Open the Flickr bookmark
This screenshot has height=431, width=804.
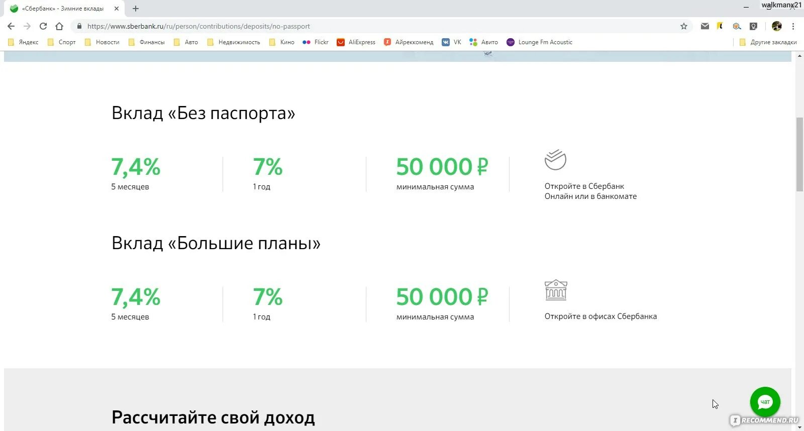pyautogui.click(x=315, y=42)
